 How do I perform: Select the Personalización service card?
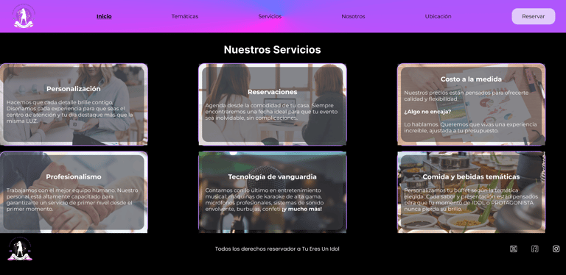click(x=74, y=104)
